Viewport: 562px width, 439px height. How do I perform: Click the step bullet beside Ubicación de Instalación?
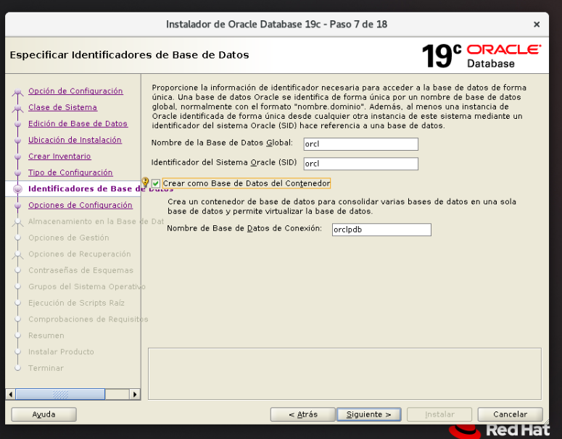click(17, 141)
